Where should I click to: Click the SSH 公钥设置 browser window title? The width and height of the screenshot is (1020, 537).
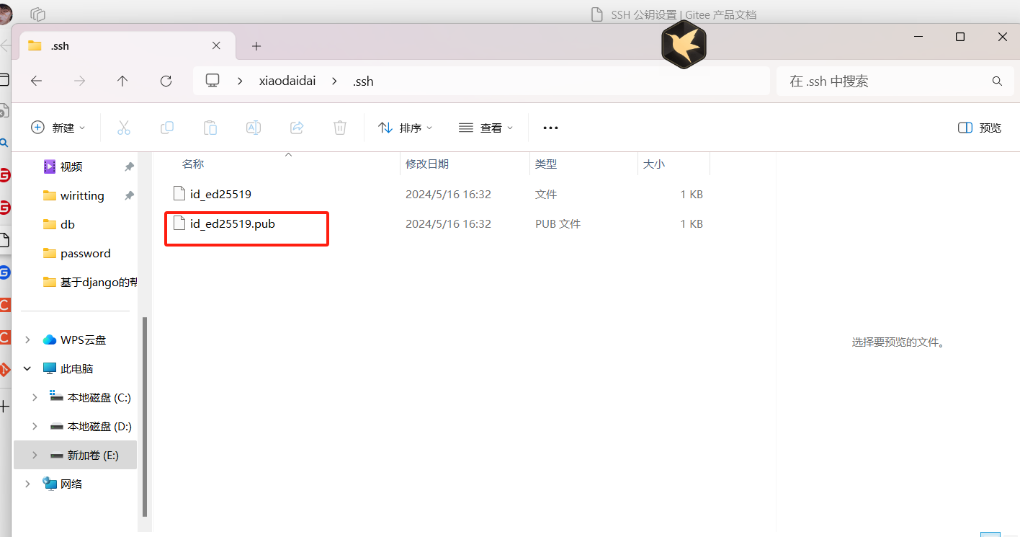point(684,14)
